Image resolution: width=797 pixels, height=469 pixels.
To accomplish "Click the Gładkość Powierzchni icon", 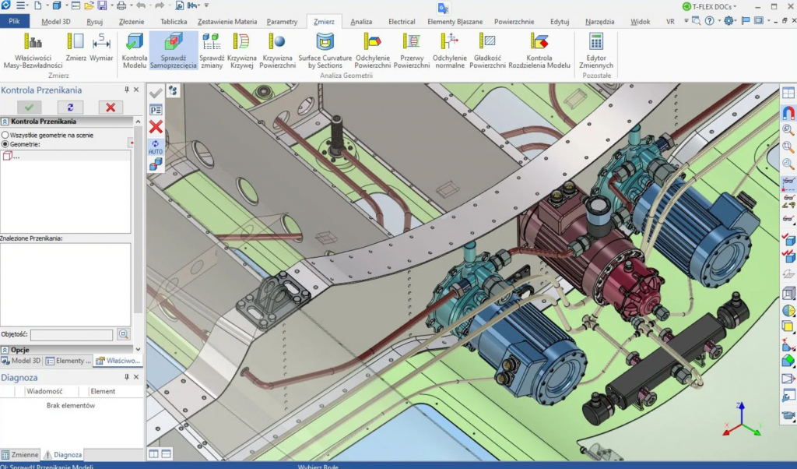I will coord(488,50).
